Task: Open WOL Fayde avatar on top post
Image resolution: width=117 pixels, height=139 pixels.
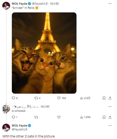Action: tap(6, 6)
